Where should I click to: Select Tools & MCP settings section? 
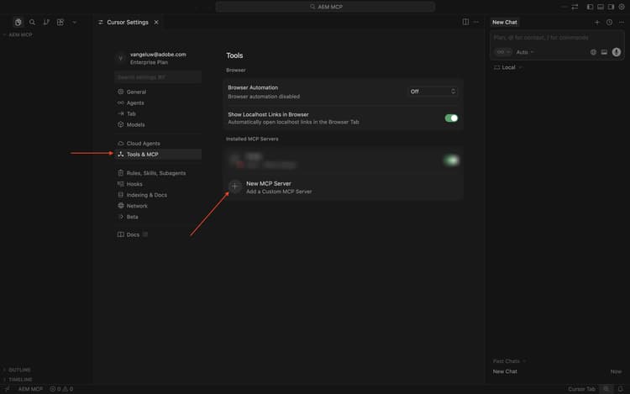[158, 155]
